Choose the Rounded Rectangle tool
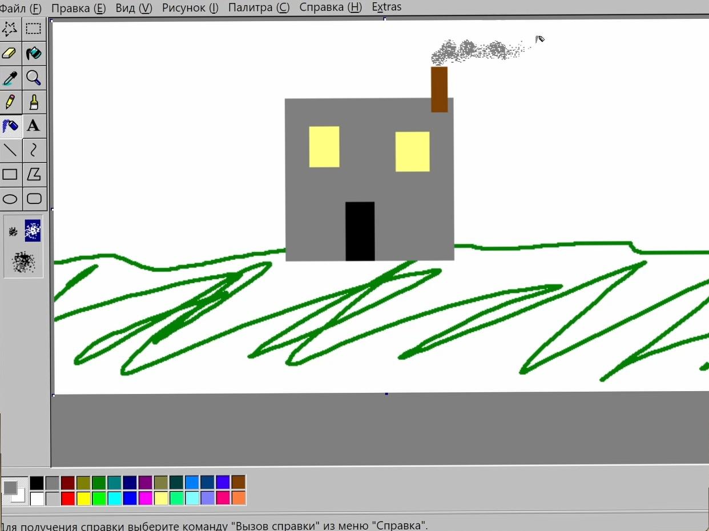The width and height of the screenshot is (709, 531). coord(34,199)
